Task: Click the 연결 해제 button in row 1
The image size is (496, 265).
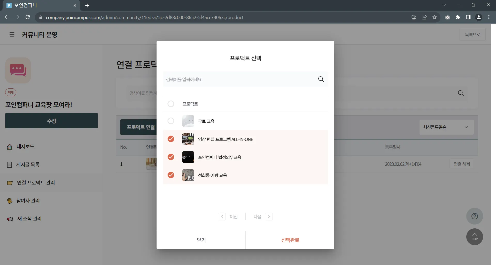Action: coord(462,164)
